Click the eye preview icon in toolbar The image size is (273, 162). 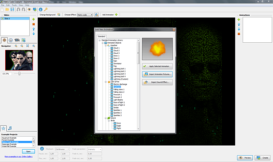(29, 10)
